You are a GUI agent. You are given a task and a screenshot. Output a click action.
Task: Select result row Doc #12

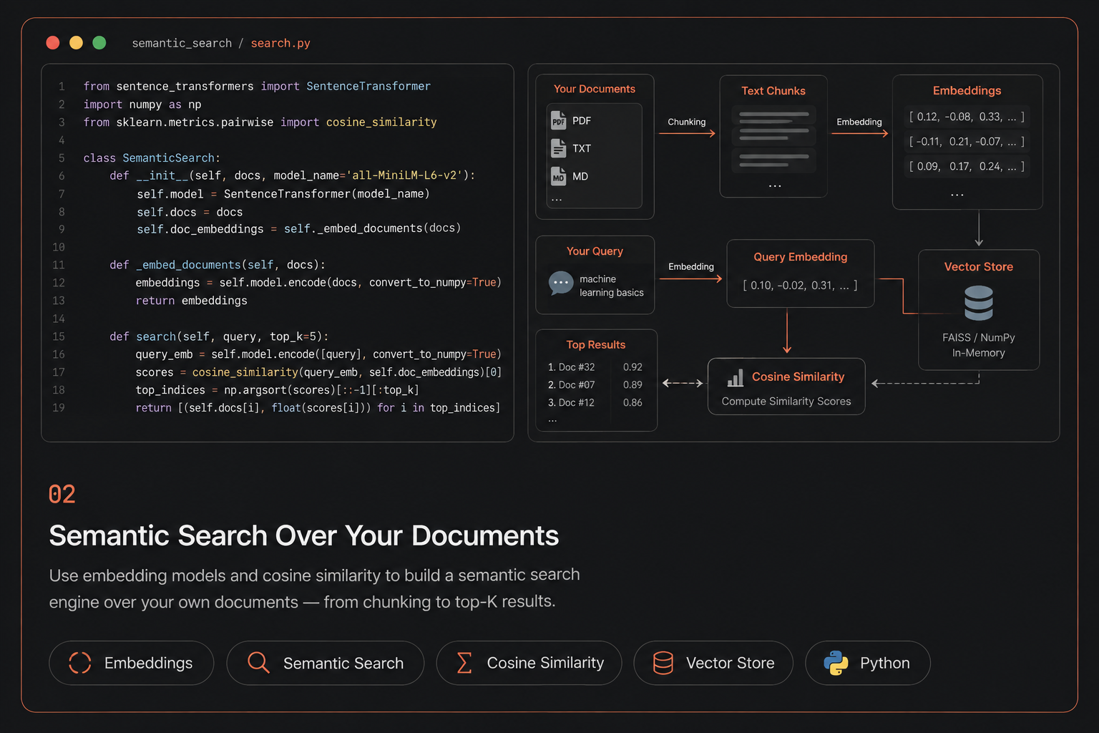(595, 403)
